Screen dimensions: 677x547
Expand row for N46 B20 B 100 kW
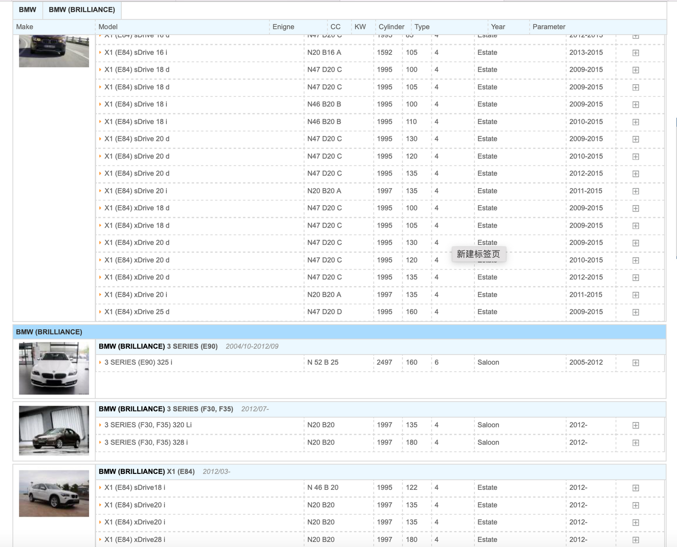[x=635, y=105]
